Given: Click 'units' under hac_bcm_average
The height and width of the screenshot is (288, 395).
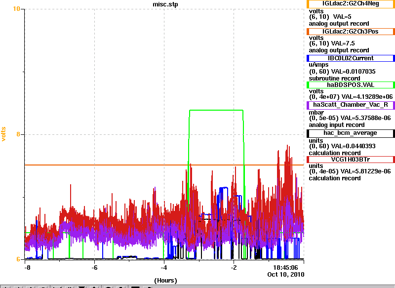Looking at the screenshot, I should pyautogui.click(x=316, y=141).
